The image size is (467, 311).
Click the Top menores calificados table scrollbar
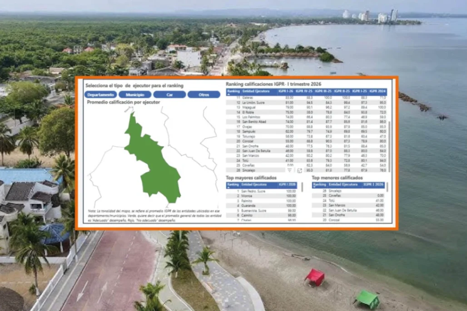pyautogui.click(x=387, y=187)
